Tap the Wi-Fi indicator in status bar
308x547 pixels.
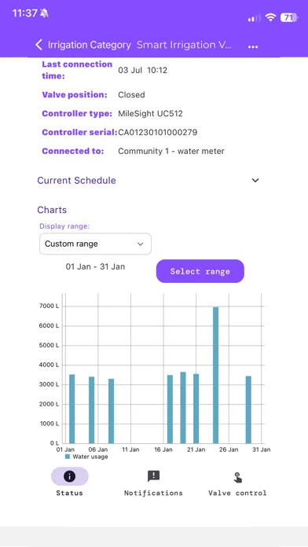(x=270, y=17)
